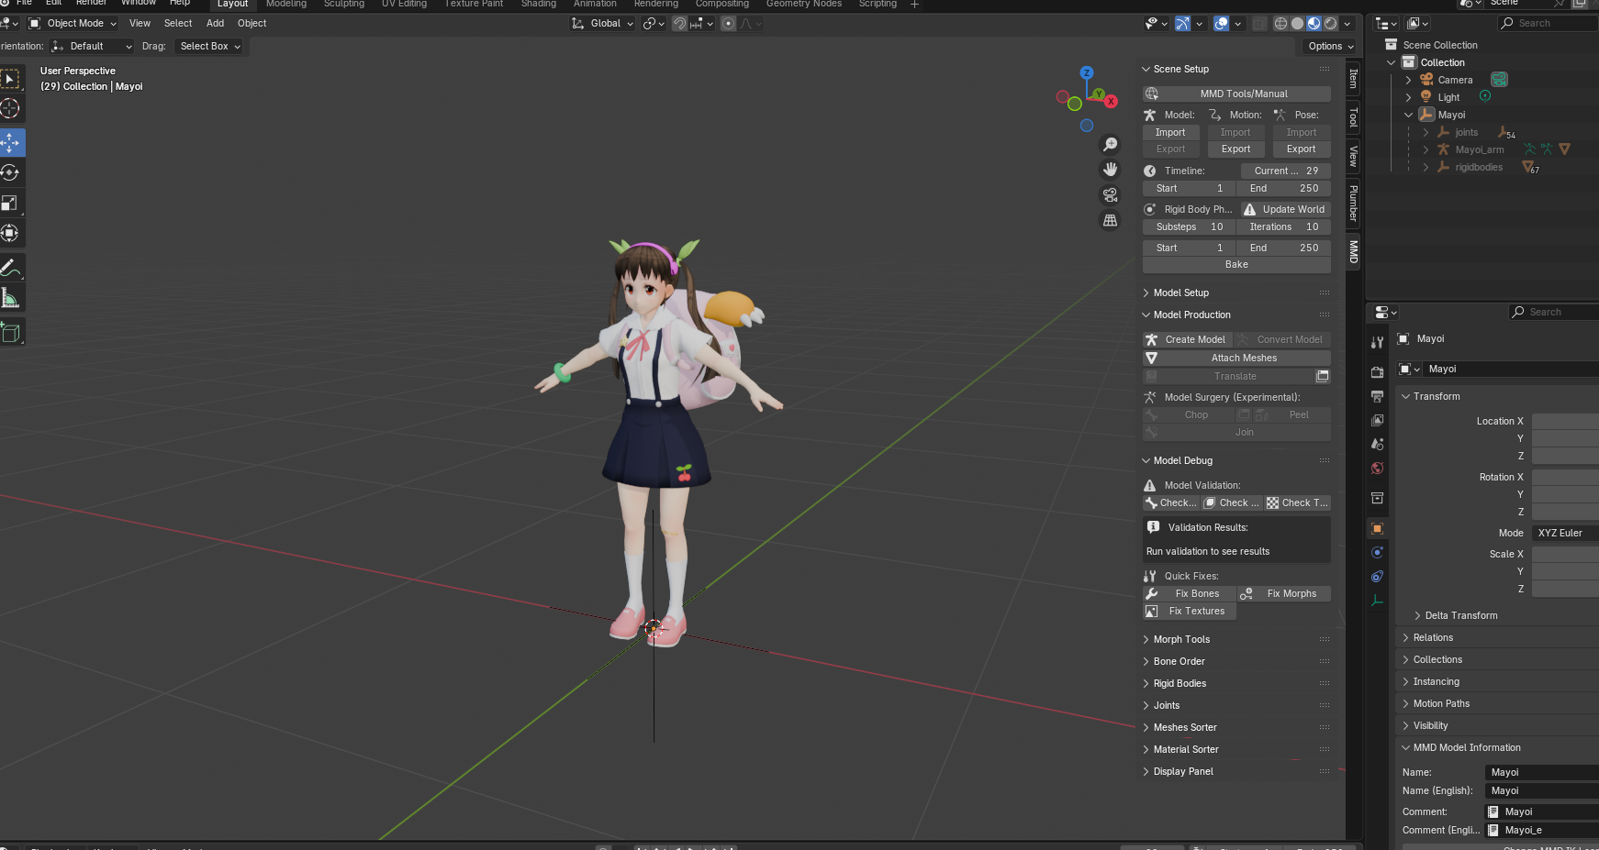The image size is (1599, 850).
Task: Select the Move tool in left toolbar
Action: click(11, 142)
